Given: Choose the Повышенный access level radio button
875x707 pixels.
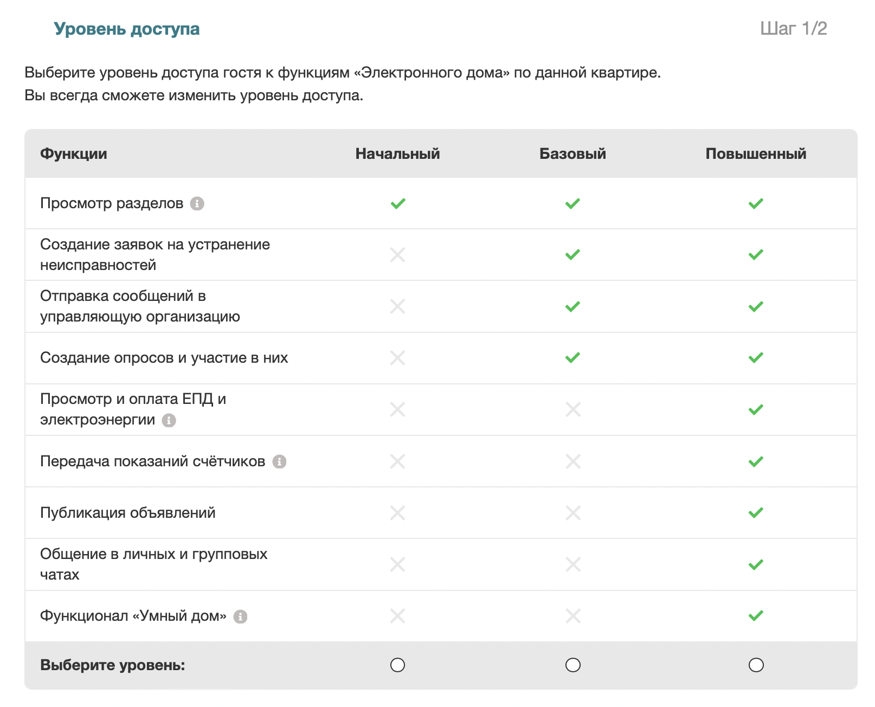Looking at the screenshot, I should coord(756,665).
